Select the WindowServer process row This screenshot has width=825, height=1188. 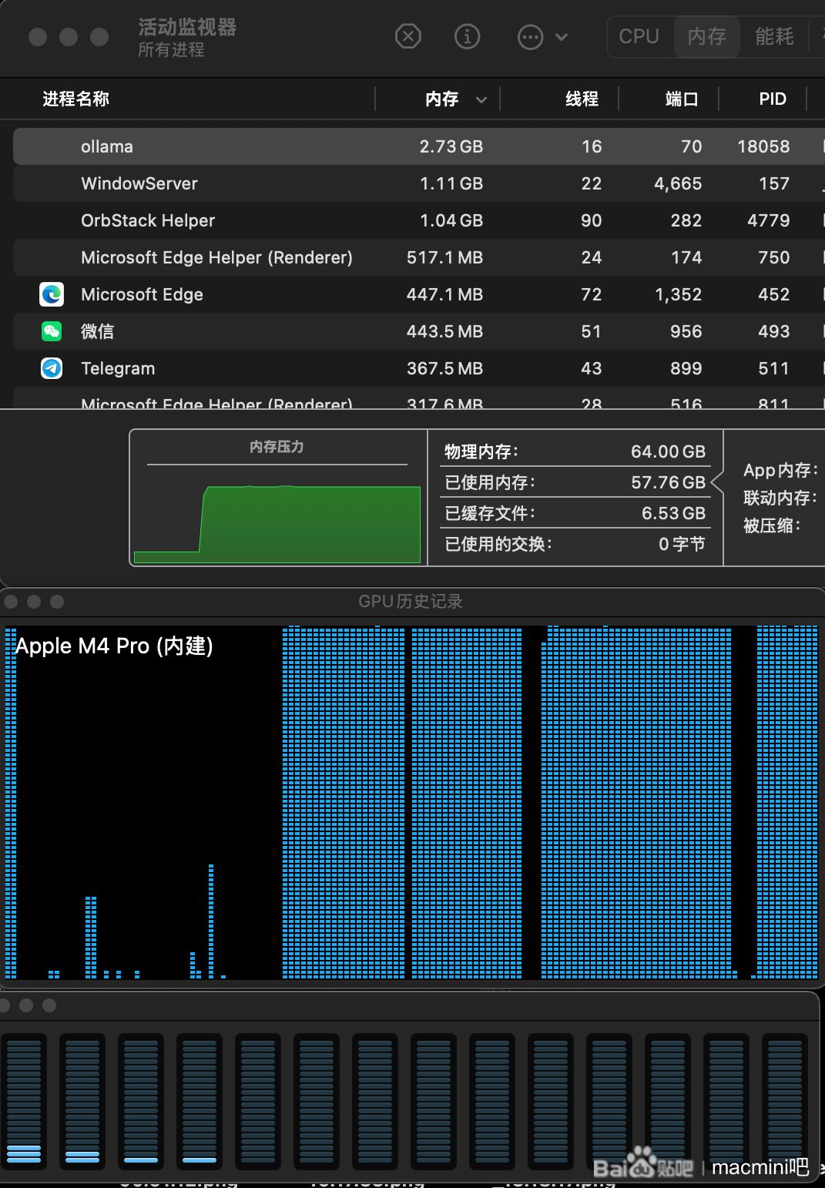pos(419,183)
